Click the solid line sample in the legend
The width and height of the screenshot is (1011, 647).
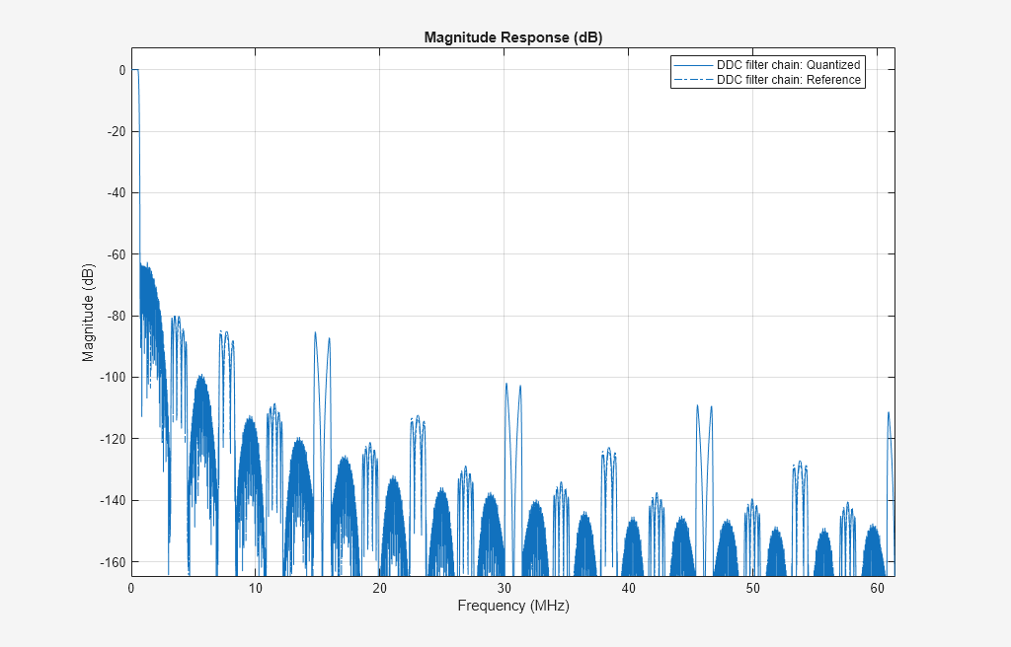click(692, 65)
